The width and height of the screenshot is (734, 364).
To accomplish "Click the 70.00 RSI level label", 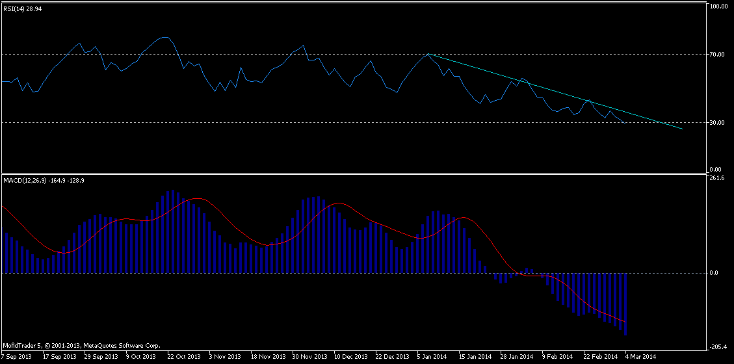I will 718,55.
